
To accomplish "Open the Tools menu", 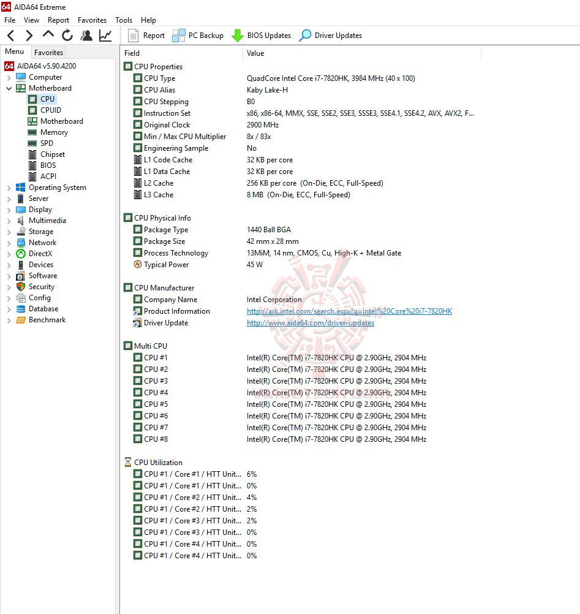I will click(x=124, y=20).
